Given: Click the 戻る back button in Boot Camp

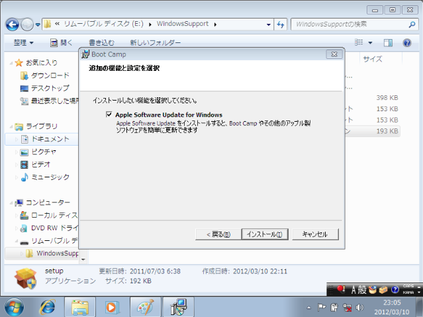Looking at the screenshot, I should click(218, 234).
